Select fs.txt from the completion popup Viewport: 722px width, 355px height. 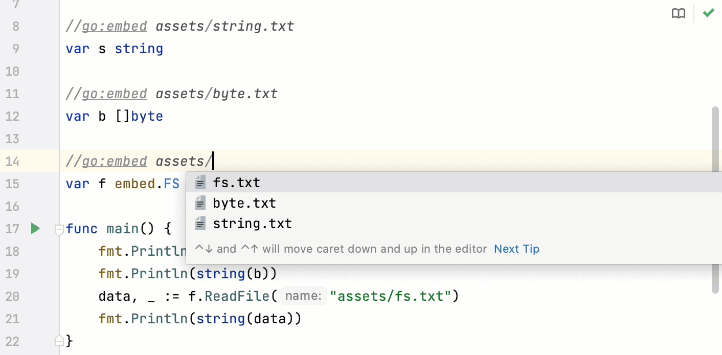point(236,182)
